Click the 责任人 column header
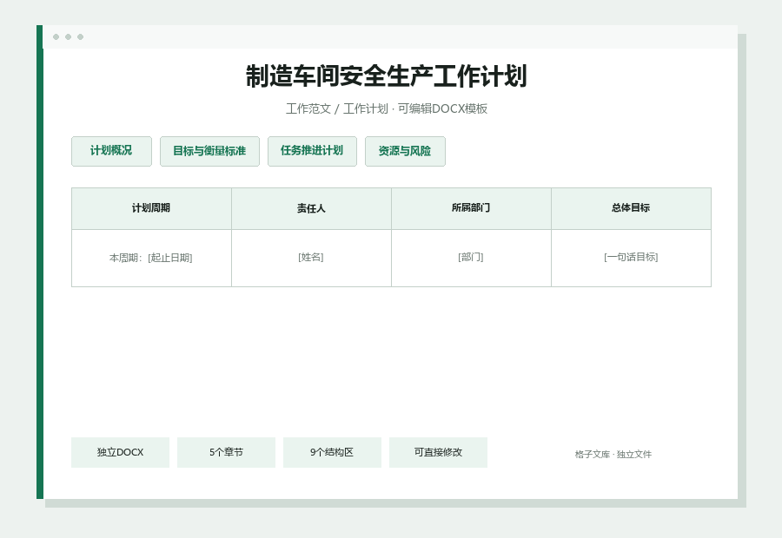782x538 pixels. point(311,208)
